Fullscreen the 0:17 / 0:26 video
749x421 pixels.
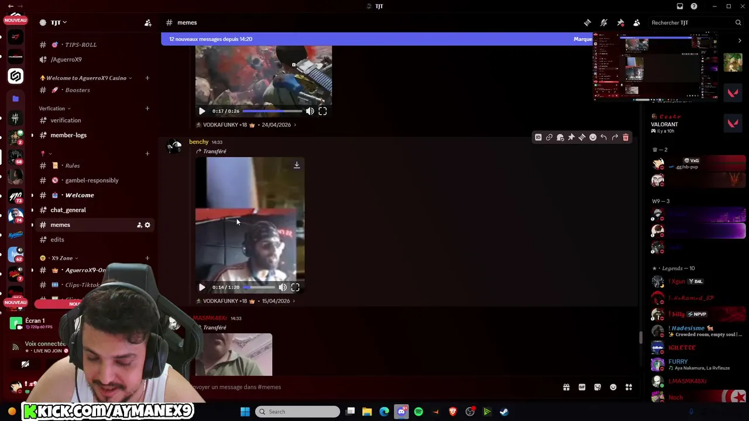[322, 111]
